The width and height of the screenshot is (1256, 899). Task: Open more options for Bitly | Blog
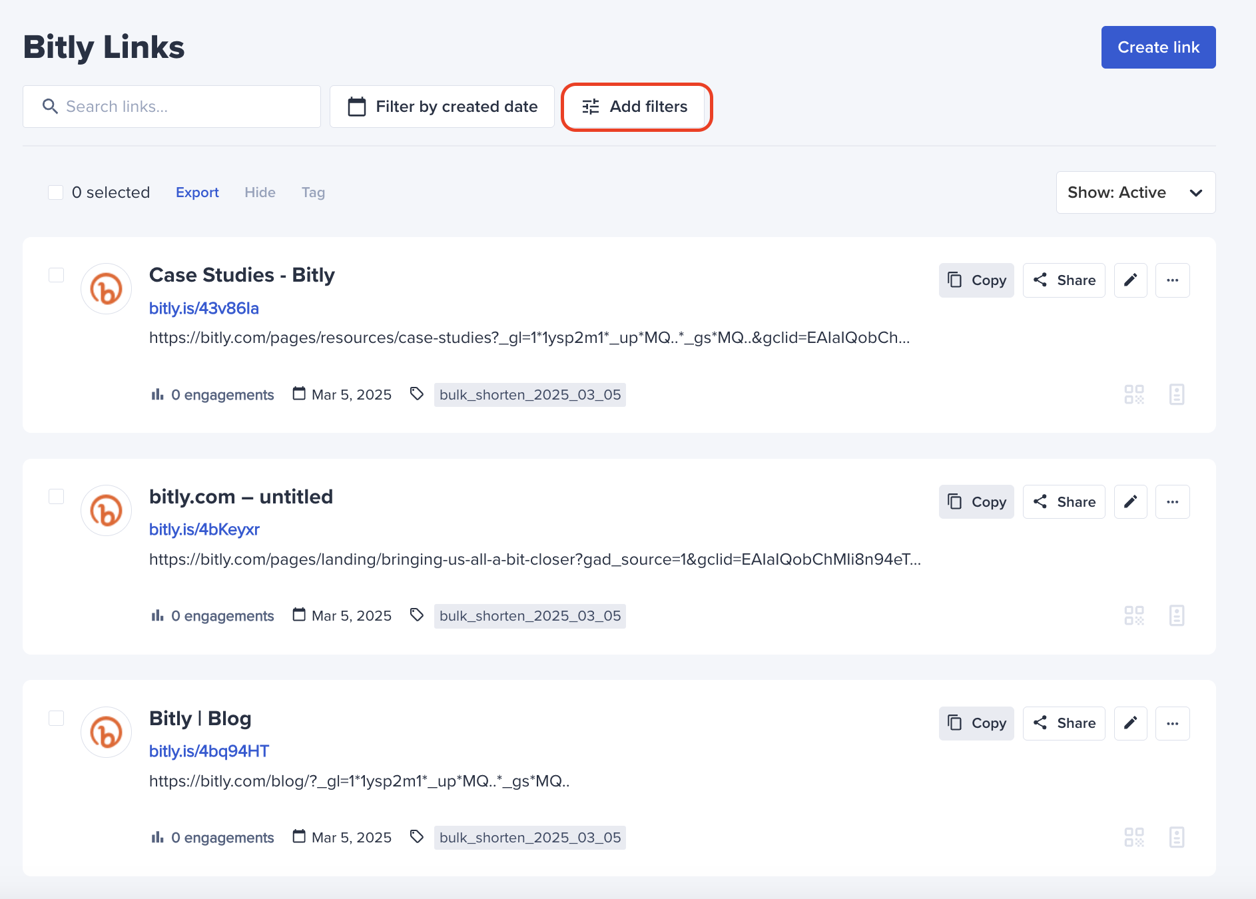pos(1172,723)
